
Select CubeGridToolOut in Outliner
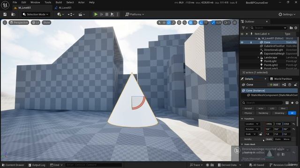[x=274, y=46]
